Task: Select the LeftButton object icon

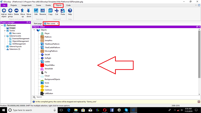Action: point(42,93)
